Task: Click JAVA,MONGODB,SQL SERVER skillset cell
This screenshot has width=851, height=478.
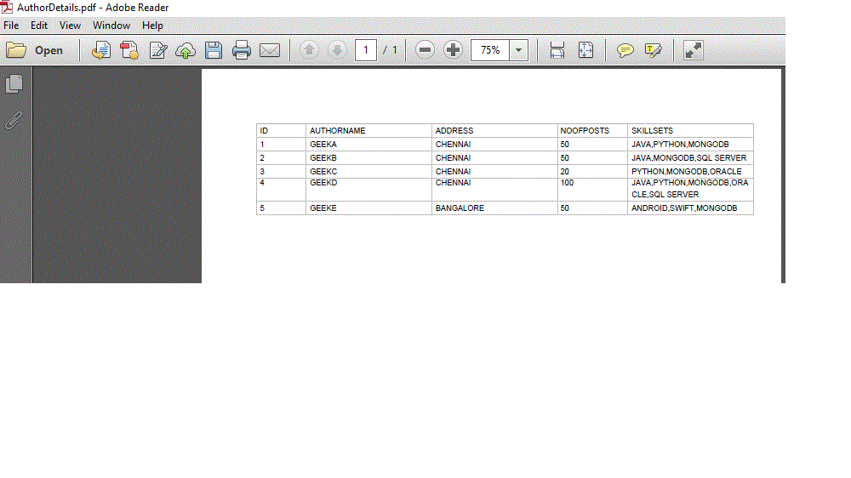Action: tap(688, 158)
